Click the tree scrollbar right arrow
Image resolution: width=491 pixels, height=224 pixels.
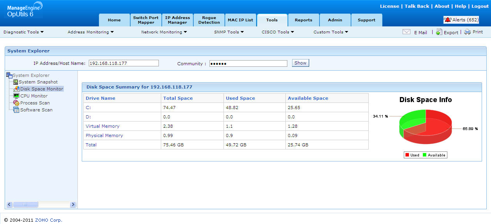[x=73, y=205]
